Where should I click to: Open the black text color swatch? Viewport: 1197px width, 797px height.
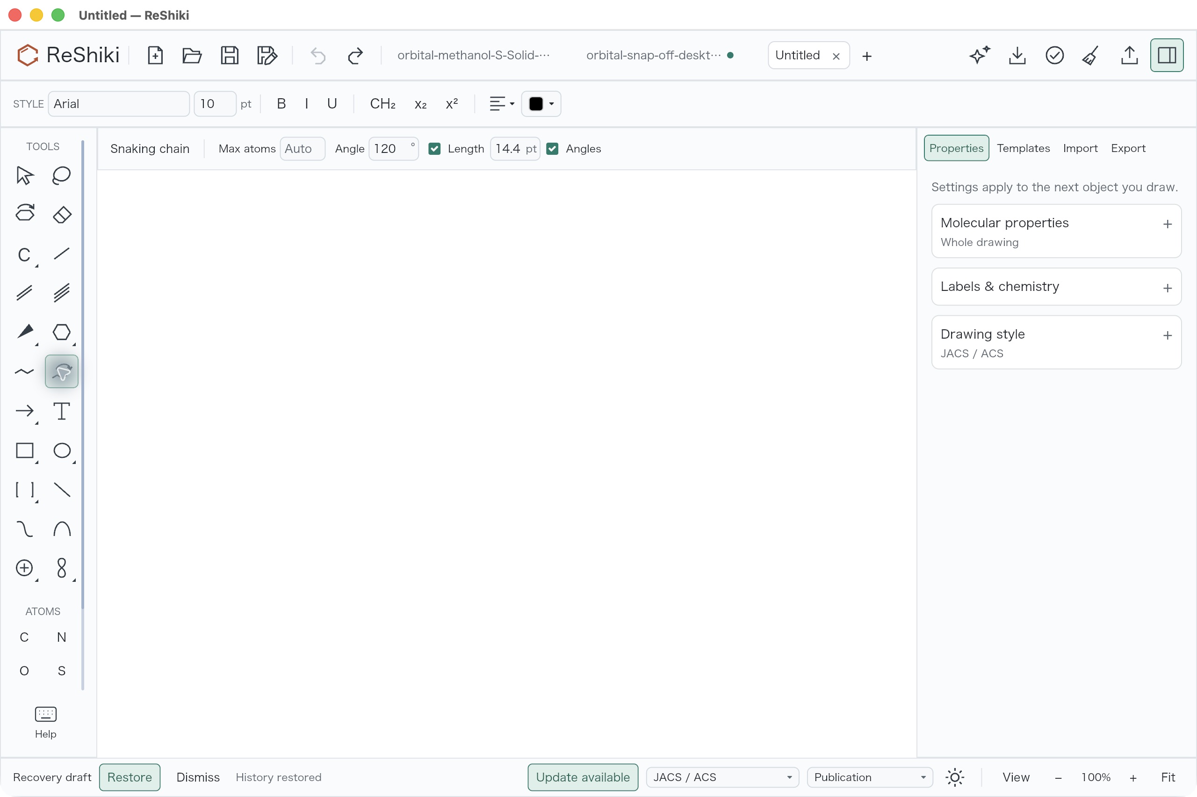pyautogui.click(x=541, y=104)
